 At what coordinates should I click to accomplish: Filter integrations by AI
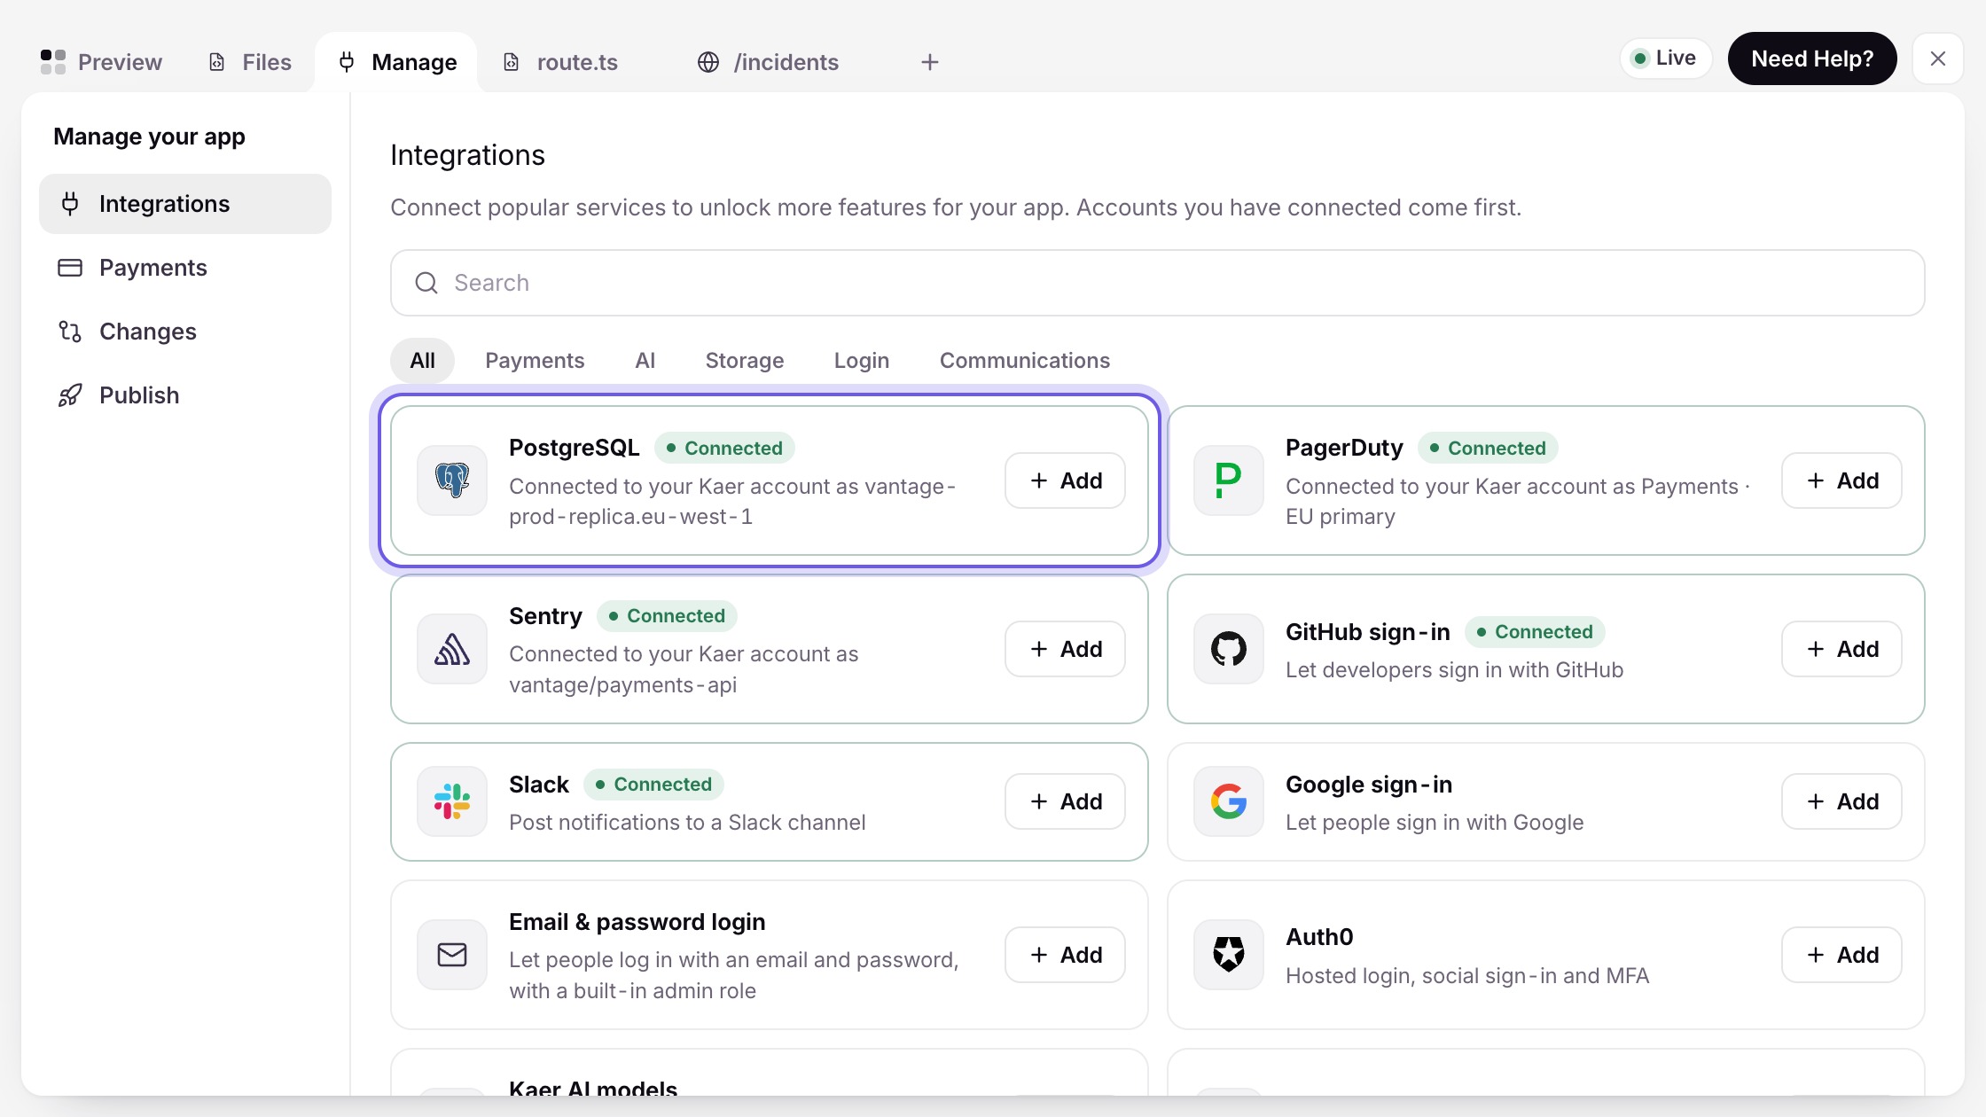click(x=645, y=361)
